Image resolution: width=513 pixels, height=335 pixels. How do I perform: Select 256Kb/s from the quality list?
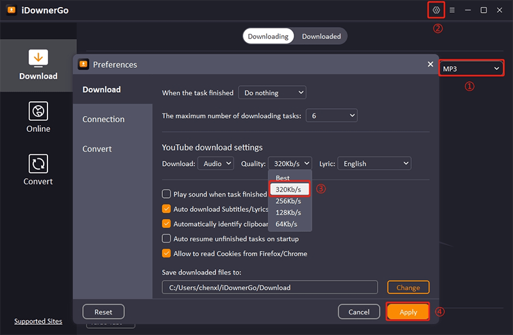(288, 201)
